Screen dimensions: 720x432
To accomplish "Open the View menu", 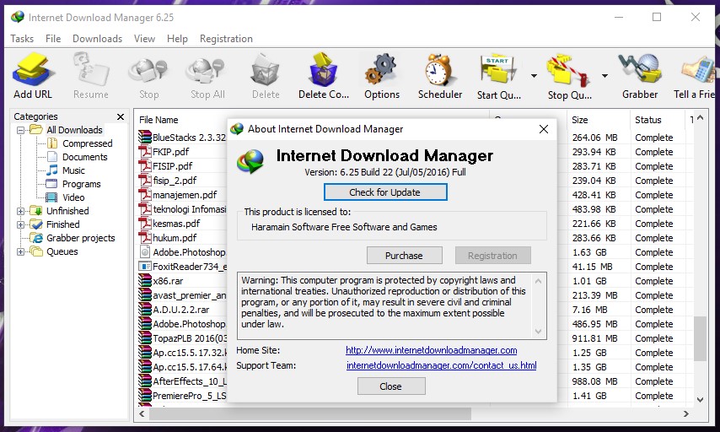I will point(145,39).
